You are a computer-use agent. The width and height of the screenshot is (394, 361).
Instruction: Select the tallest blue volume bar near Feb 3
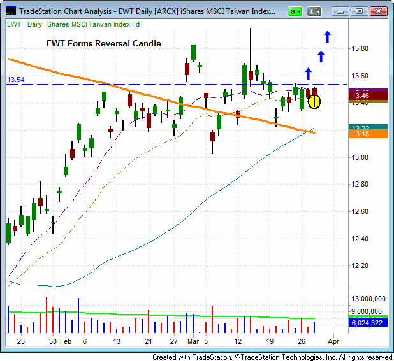tap(78, 316)
